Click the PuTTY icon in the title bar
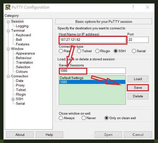 [8, 7]
